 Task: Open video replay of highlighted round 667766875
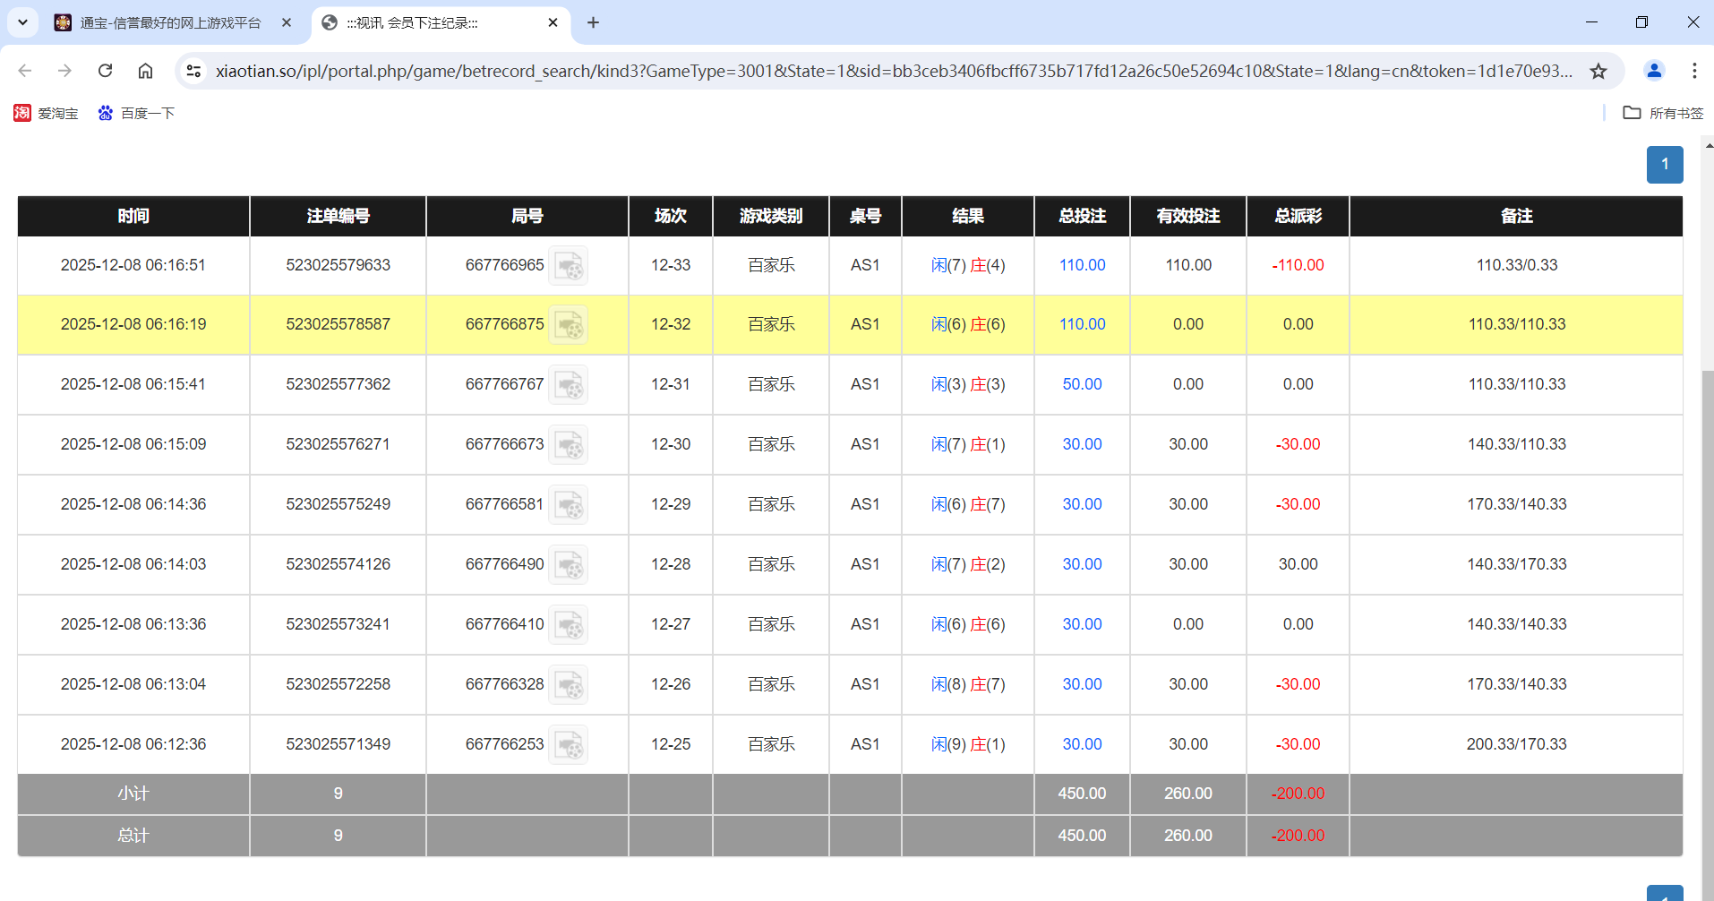(x=569, y=324)
